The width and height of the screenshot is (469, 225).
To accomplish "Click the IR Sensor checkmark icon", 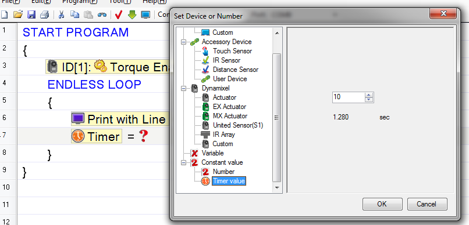I will pyautogui.click(x=205, y=60).
